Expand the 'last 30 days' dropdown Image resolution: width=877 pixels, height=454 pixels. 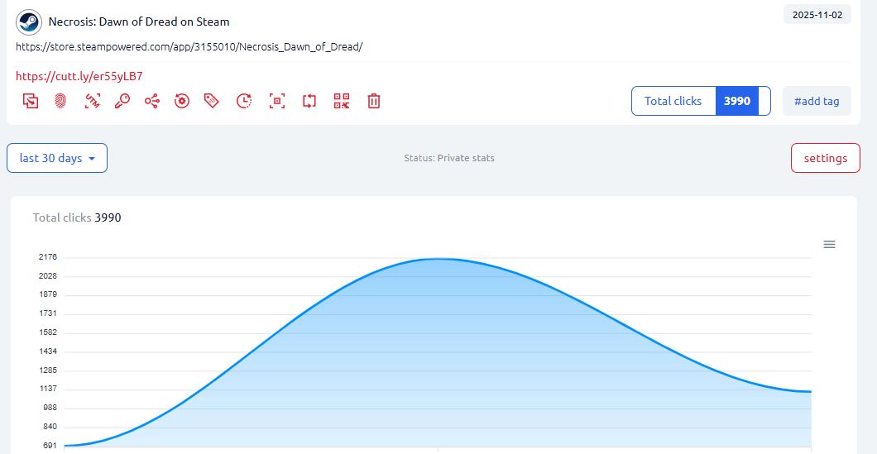pyautogui.click(x=57, y=158)
